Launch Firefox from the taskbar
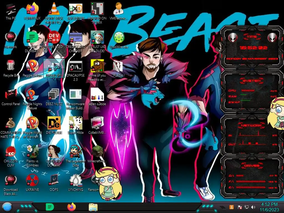The image size is (284, 213). (72, 207)
